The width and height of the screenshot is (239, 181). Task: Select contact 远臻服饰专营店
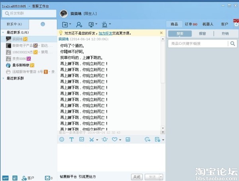point(29,72)
